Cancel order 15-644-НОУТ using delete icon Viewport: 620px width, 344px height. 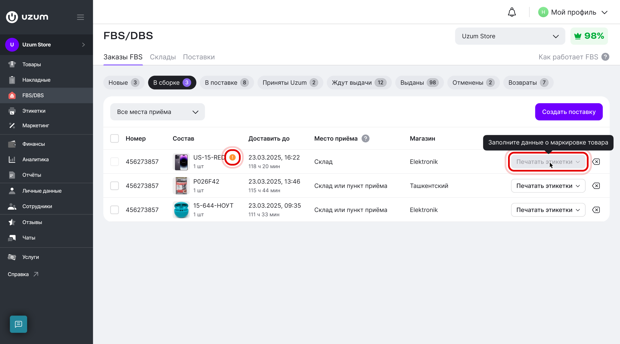tap(596, 210)
